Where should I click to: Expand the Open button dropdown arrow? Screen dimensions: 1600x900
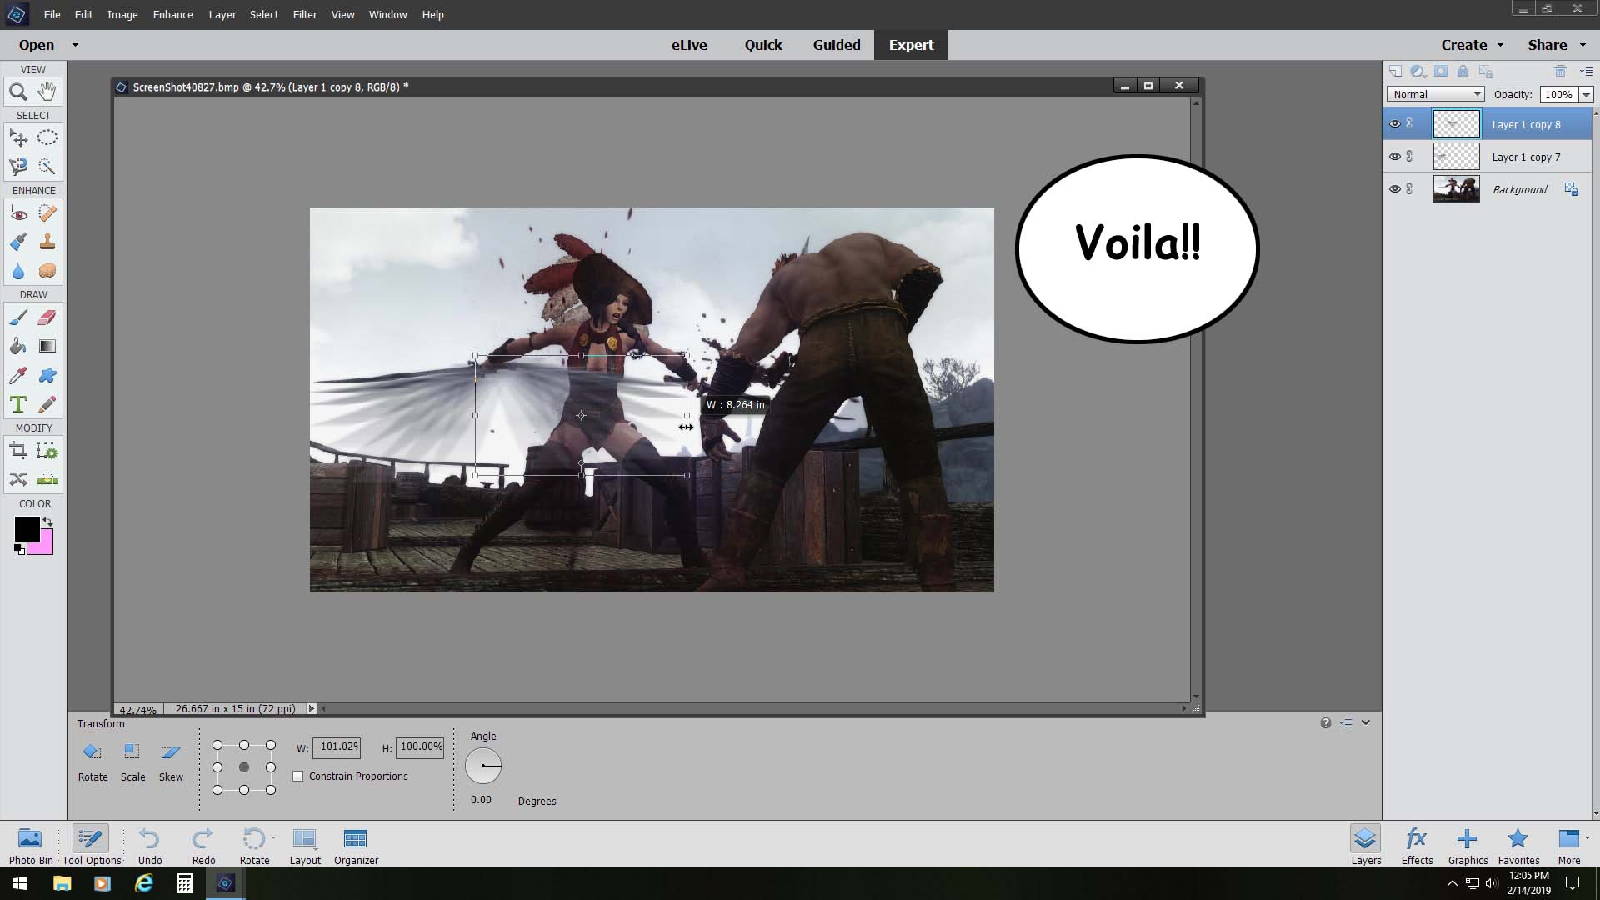point(75,45)
